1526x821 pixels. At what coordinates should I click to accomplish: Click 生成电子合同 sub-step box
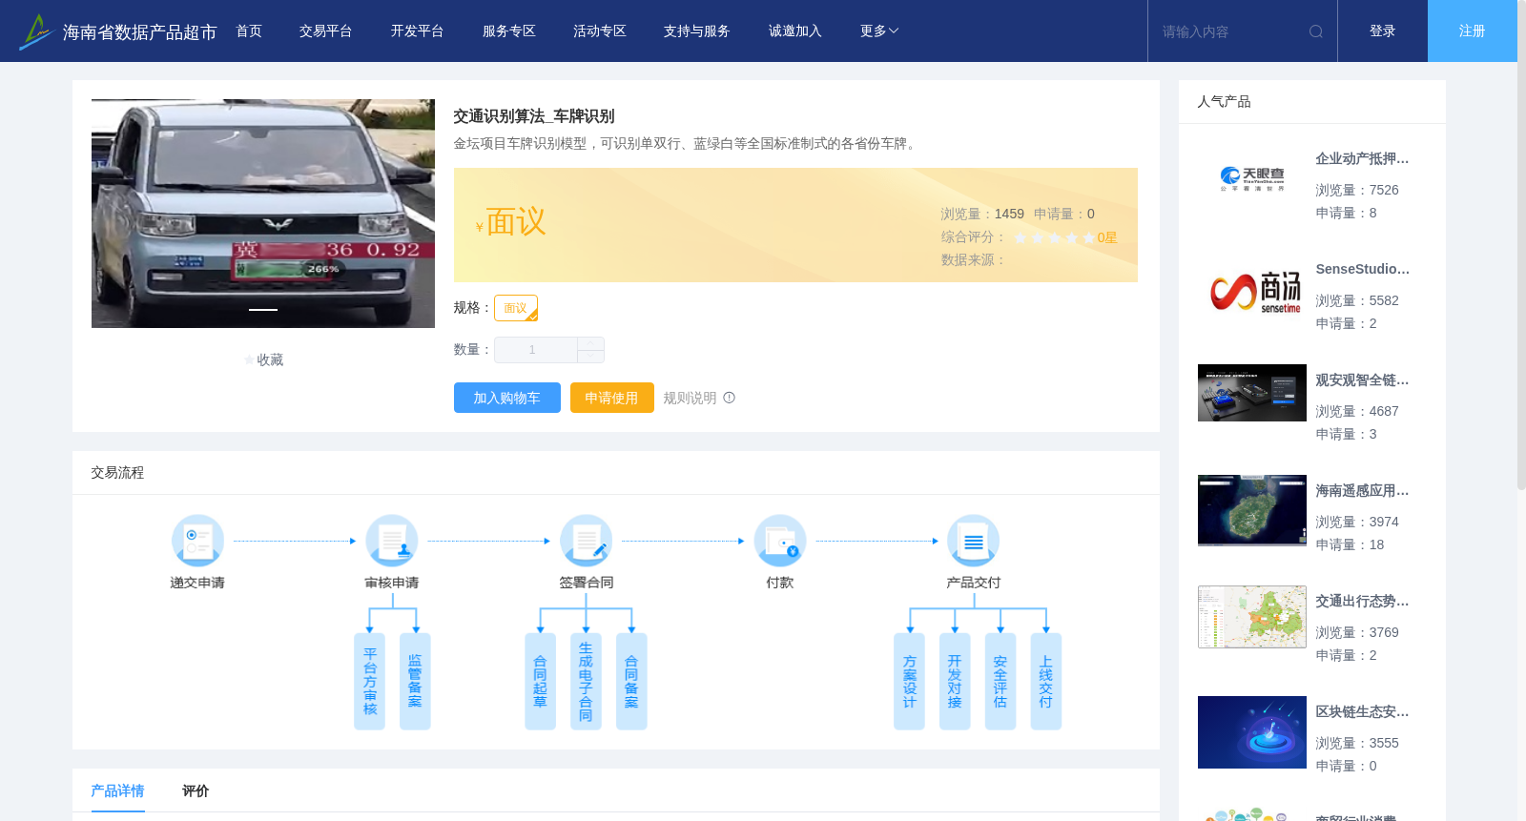point(586,682)
